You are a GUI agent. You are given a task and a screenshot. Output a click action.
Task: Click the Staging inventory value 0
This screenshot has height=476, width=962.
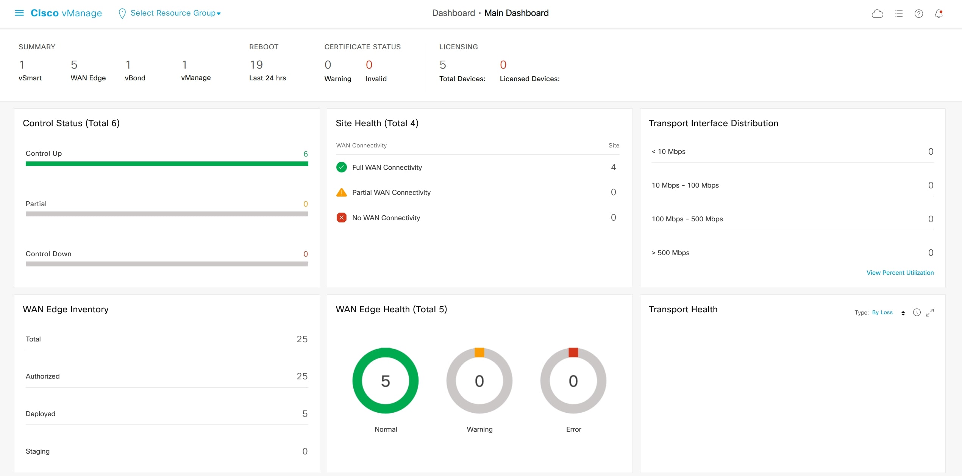coord(305,451)
